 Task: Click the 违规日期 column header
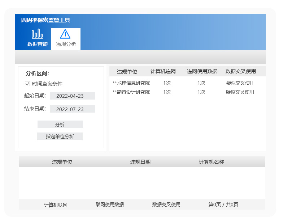pyautogui.click(x=140, y=162)
